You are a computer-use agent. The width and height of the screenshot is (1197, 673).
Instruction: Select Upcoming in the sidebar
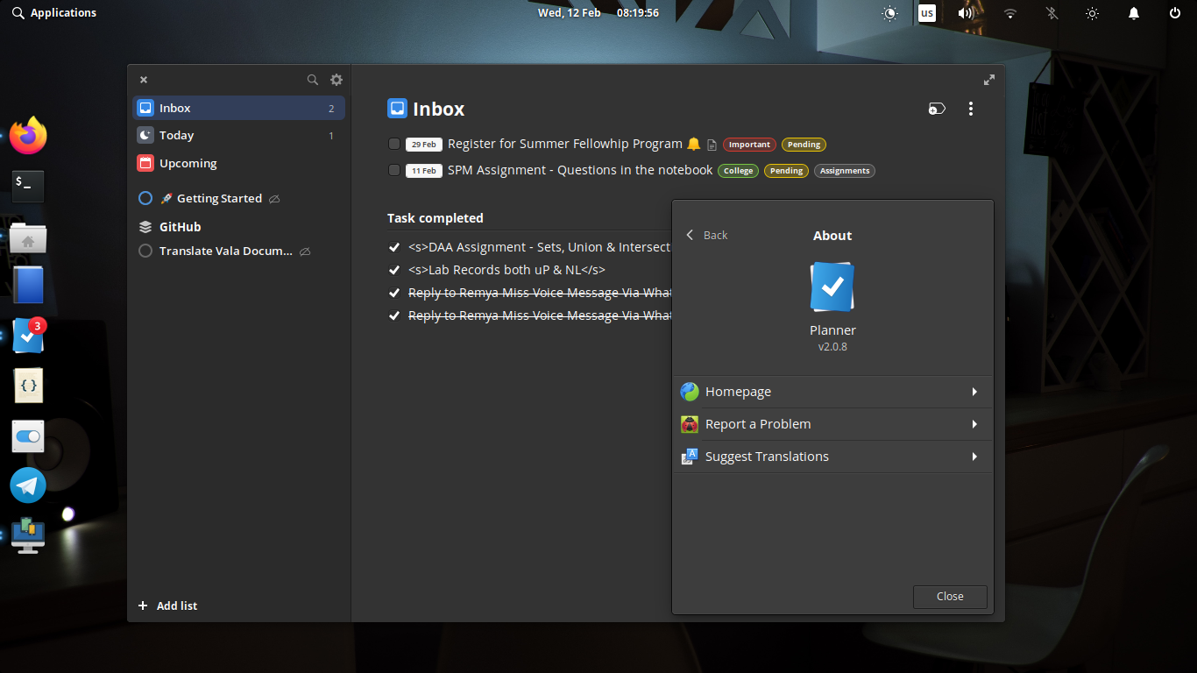(238, 163)
